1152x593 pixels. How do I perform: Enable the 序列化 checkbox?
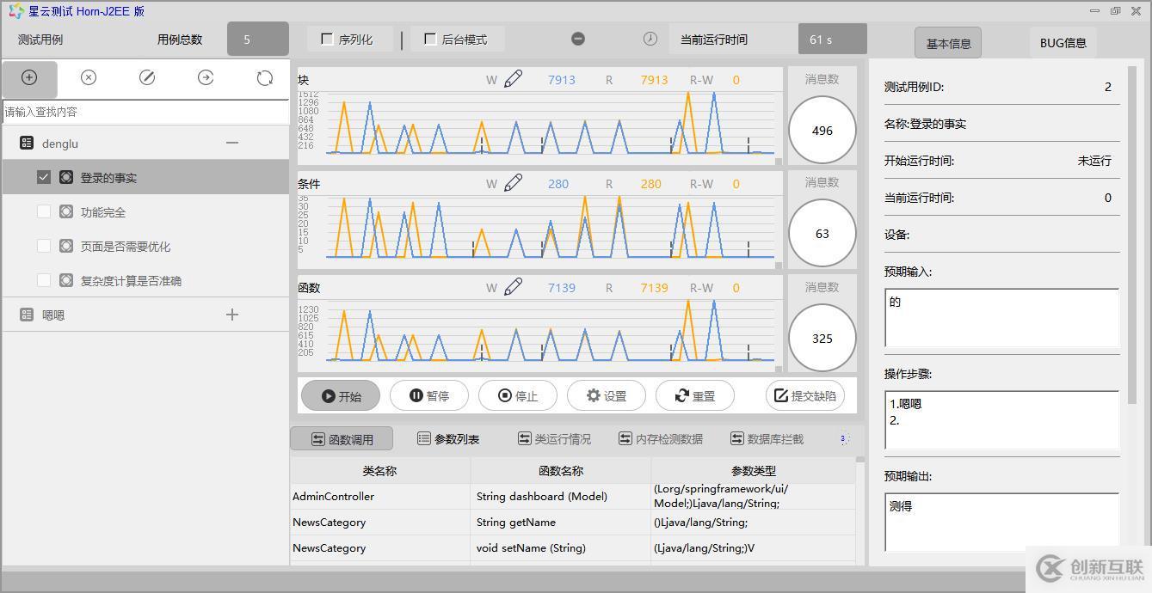[x=325, y=39]
